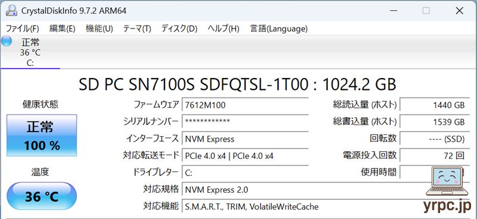The width and height of the screenshot is (477, 219).
Task: Click the firmware value 7612M100
Action: 245,105
